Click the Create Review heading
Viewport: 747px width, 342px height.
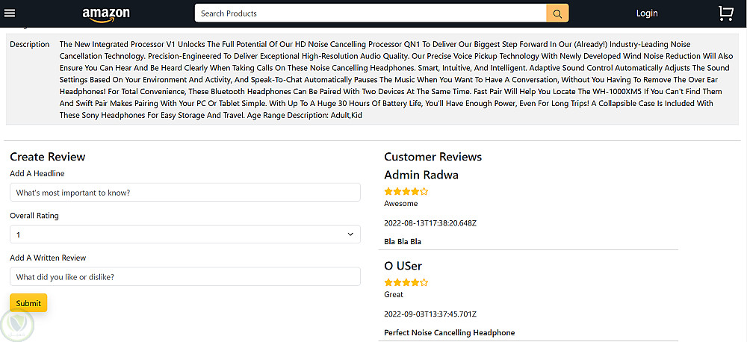coord(48,157)
